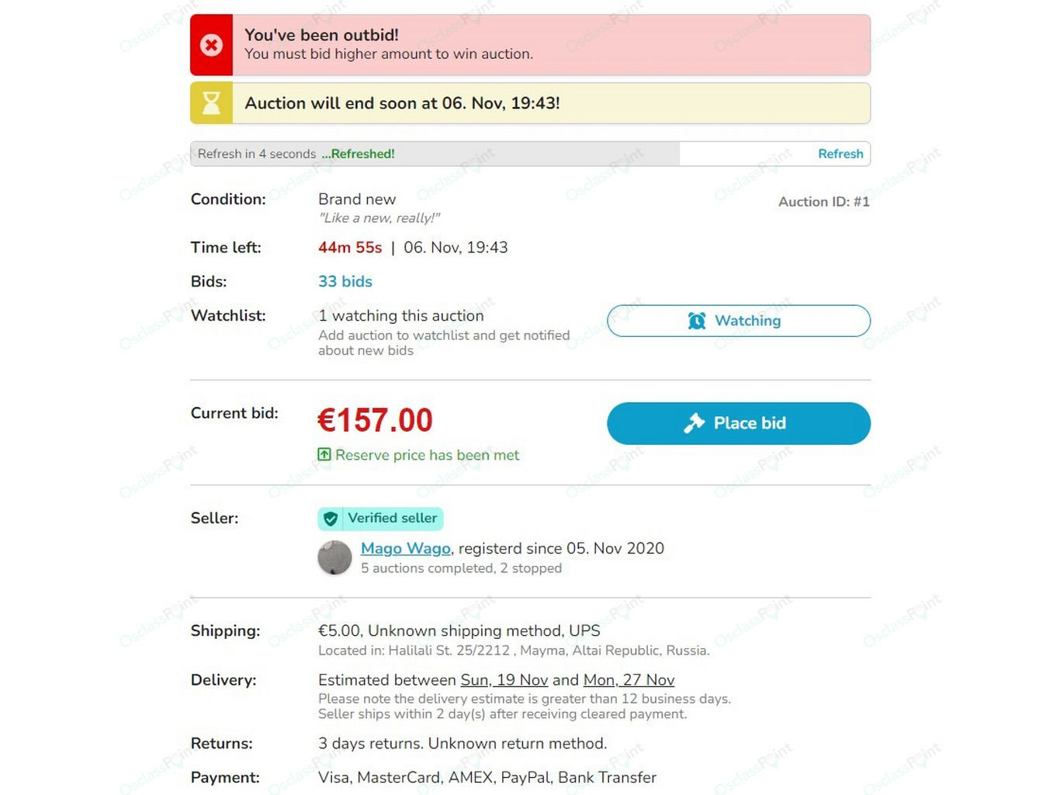This screenshot has width=1060, height=795.
Task: Click the Reserve price has been met text
Action: [x=427, y=455]
